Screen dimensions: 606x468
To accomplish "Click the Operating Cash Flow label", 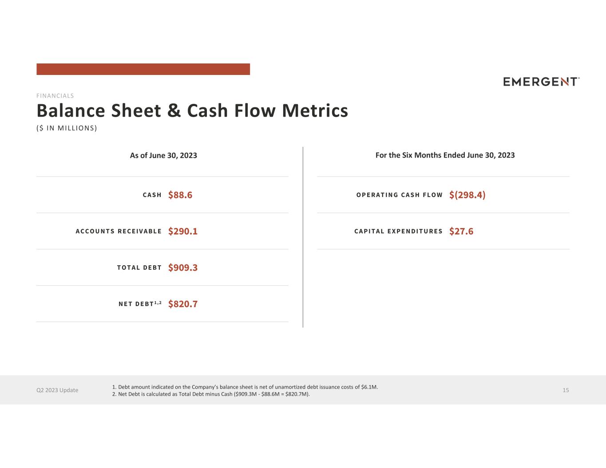I will 400,195.
